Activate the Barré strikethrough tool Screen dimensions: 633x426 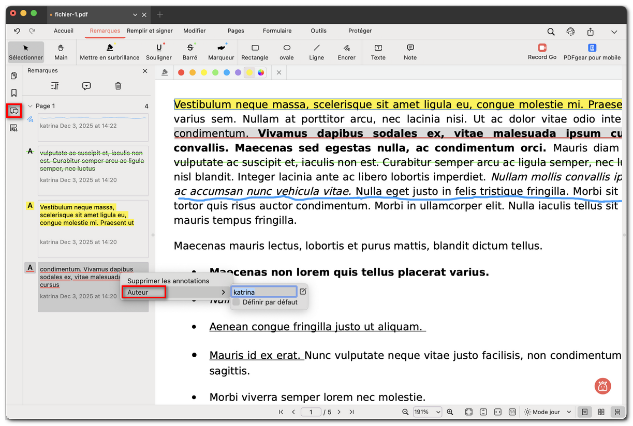[x=190, y=52]
